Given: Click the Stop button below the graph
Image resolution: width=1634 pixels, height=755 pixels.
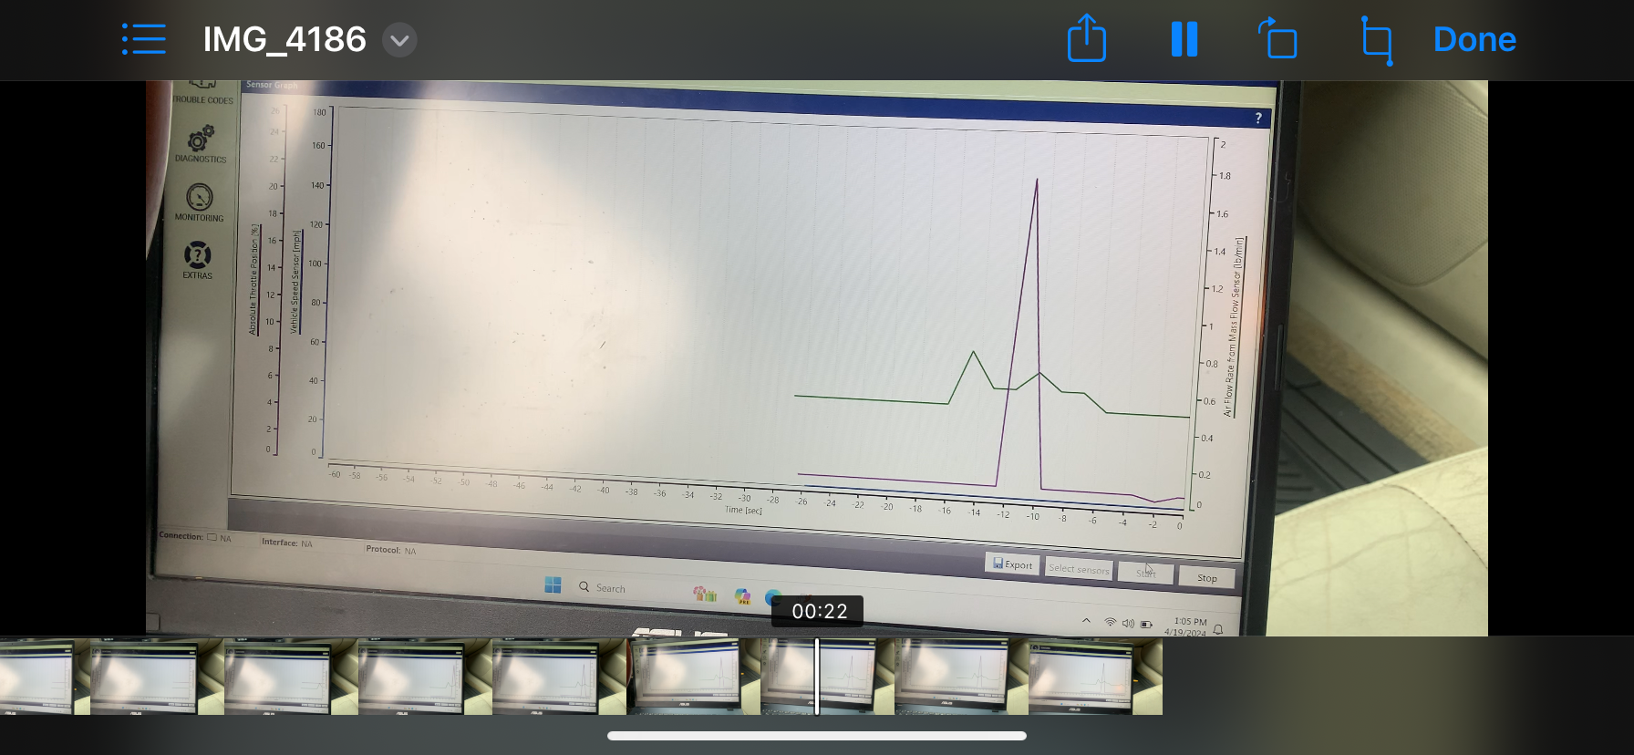Looking at the screenshot, I should pos(1206,578).
